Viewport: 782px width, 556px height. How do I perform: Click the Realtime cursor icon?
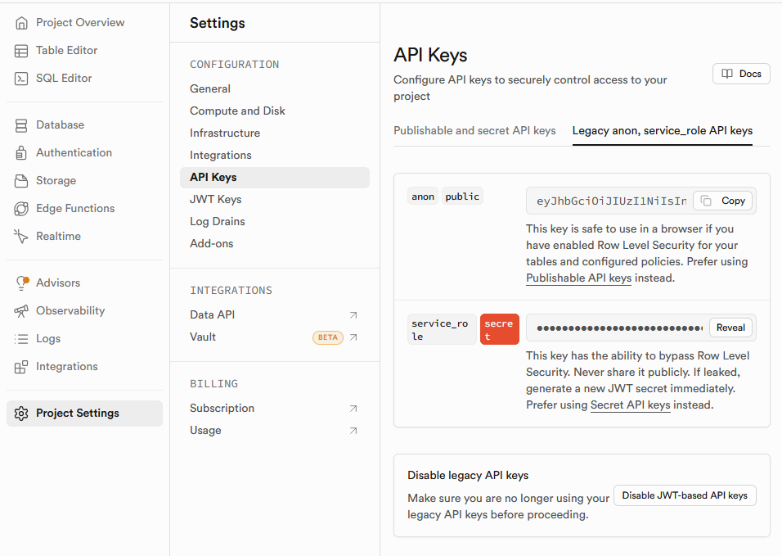(21, 237)
